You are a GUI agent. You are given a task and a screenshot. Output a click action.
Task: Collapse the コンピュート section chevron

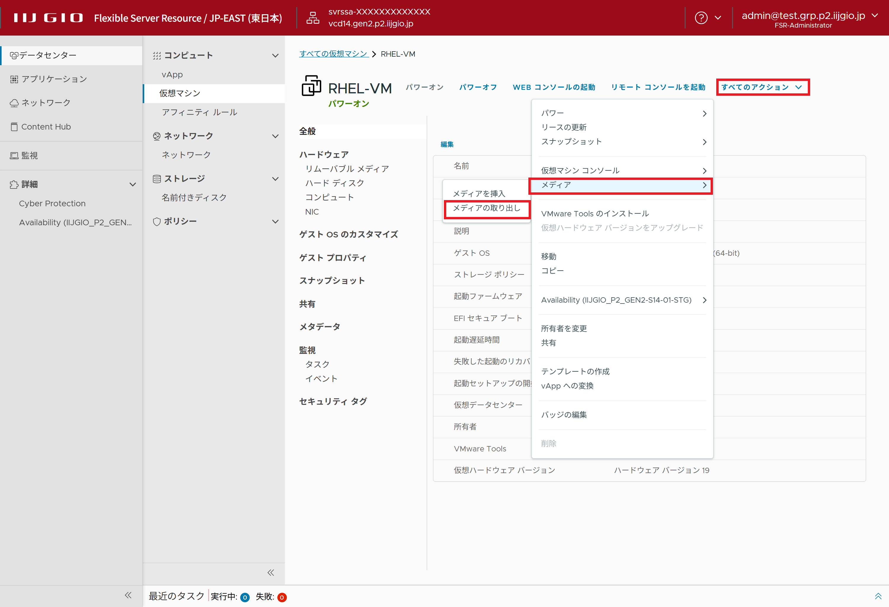coord(275,55)
